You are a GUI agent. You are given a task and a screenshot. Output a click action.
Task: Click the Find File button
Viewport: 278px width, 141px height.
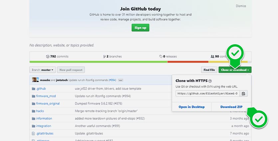tap(209, 70)
